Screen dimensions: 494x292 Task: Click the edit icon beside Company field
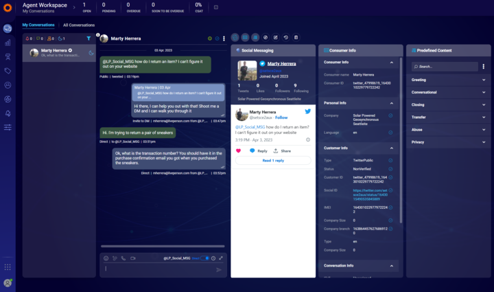tap(390, 115)
